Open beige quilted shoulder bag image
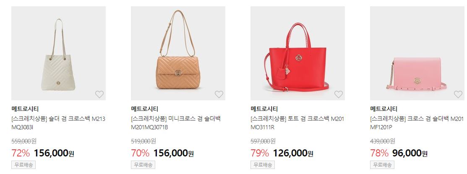The height and width of the screenshot is (174, 467). pyautogui.click(x=178, y=53)
